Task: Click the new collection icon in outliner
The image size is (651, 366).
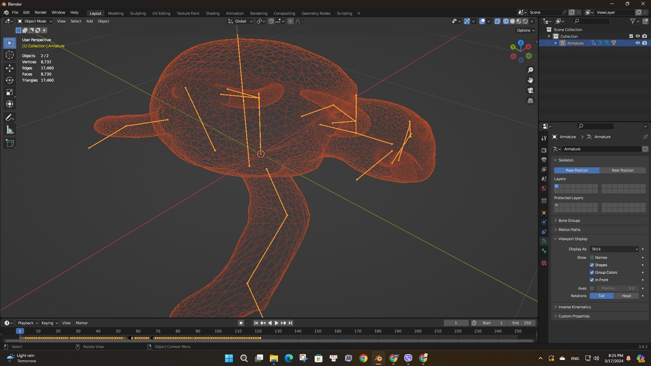Action: [645, 21]
